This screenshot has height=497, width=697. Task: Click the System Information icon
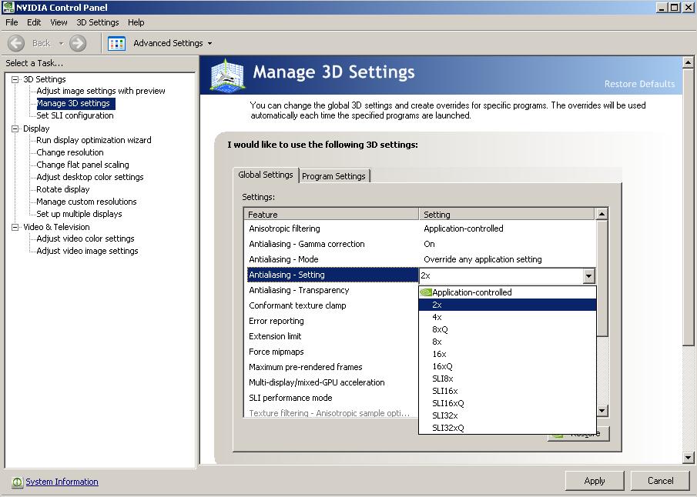pyautogui.click(x=18, y=482)
